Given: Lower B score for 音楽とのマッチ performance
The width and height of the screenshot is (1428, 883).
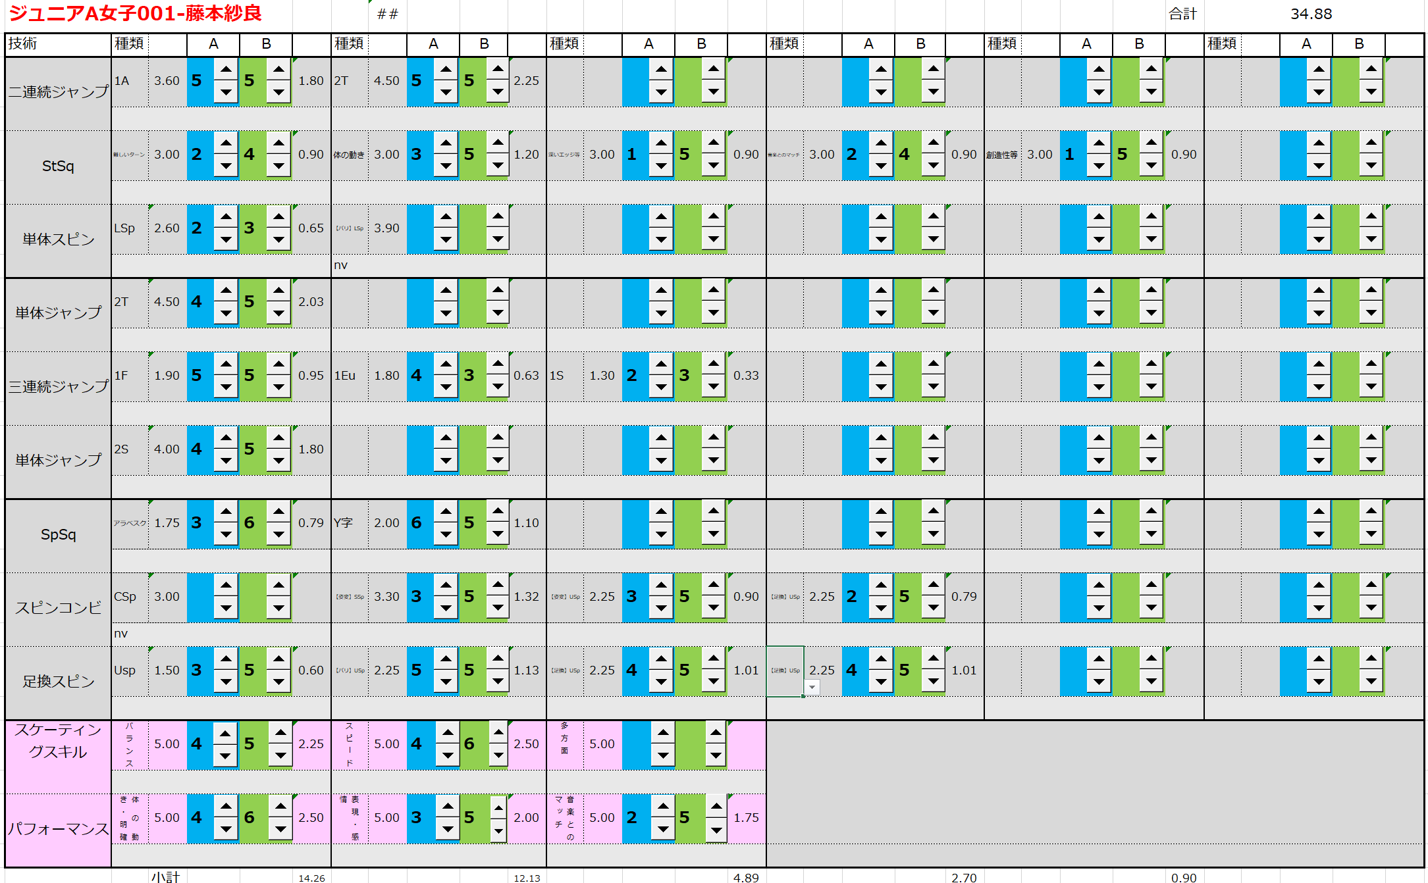Looking at the screenshot, I should 716,830.
